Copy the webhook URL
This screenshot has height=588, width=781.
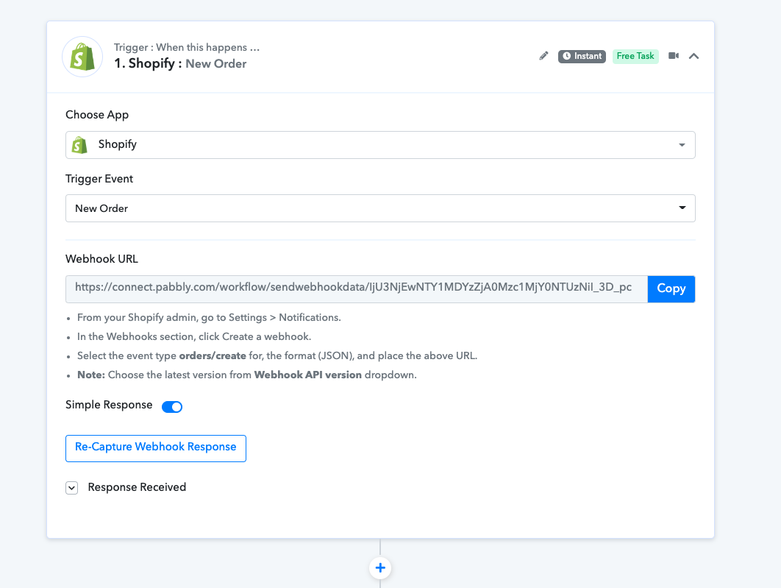(x=671, y=289)
